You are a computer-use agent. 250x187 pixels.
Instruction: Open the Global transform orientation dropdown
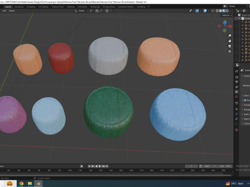click(81, 11)
